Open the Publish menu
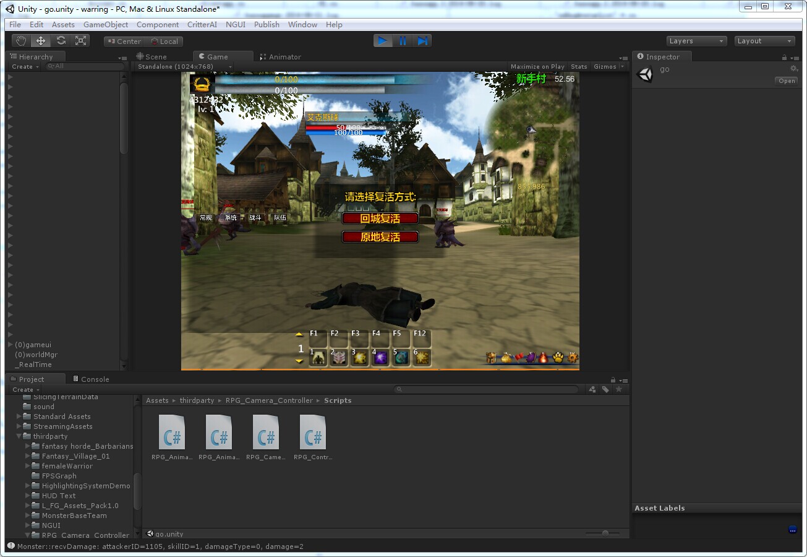The height and width of the screenshot is (557, 807). click(x=267, y=25)
